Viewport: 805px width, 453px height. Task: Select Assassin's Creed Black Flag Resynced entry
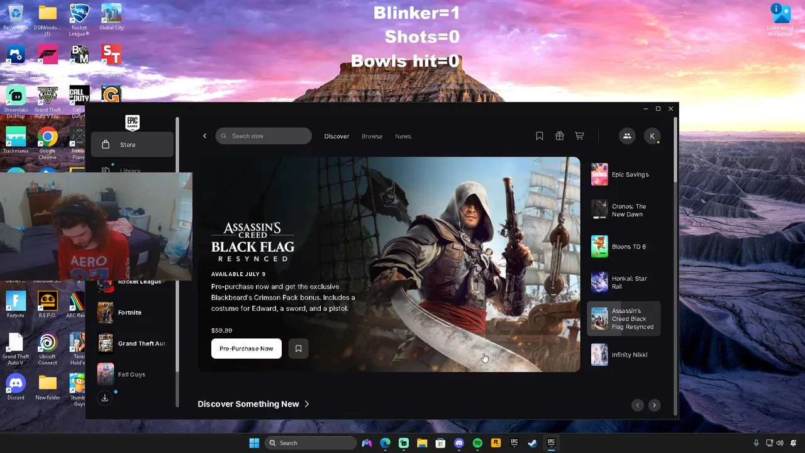click(624, 319)
